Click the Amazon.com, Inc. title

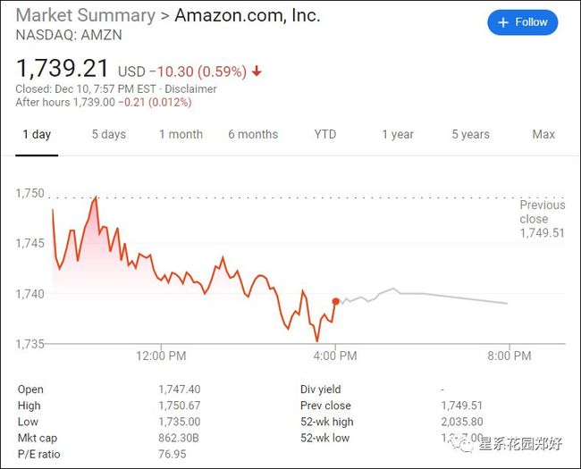click(x=247, y=15)
